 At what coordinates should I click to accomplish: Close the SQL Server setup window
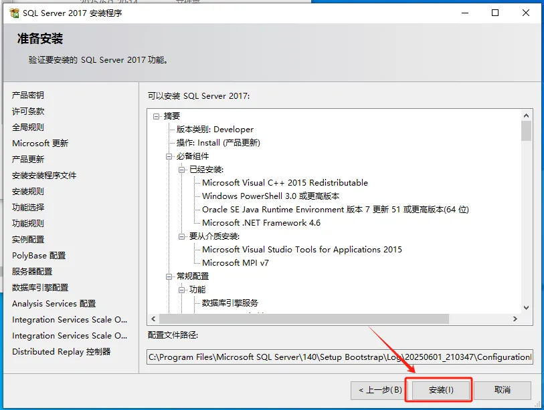point(526,13)
